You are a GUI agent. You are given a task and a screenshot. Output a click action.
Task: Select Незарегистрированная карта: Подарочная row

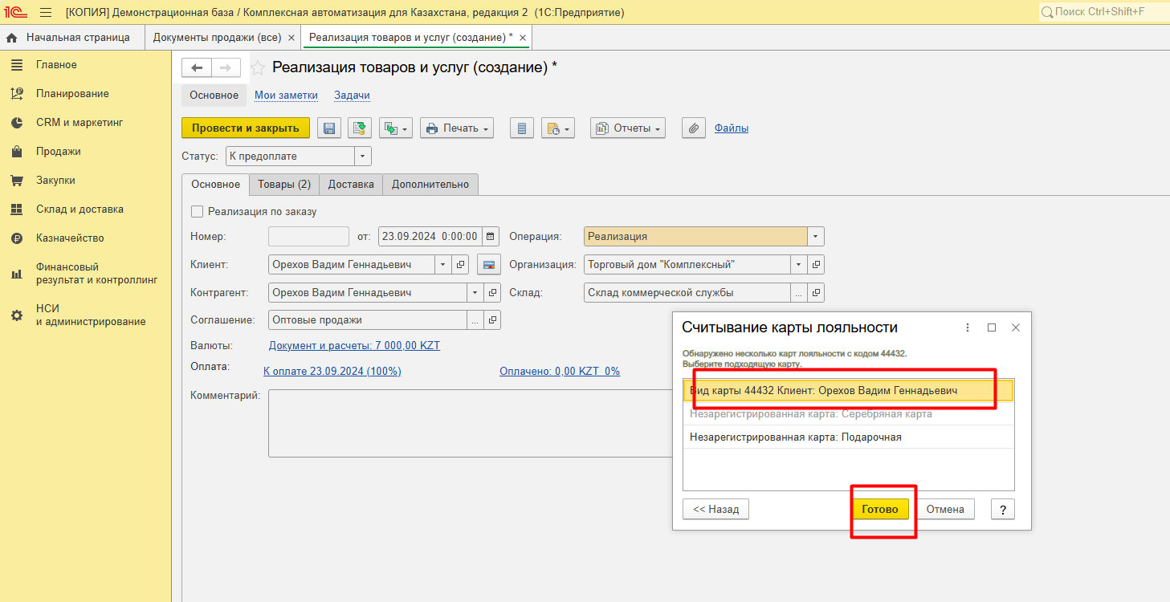pos(795,437)
